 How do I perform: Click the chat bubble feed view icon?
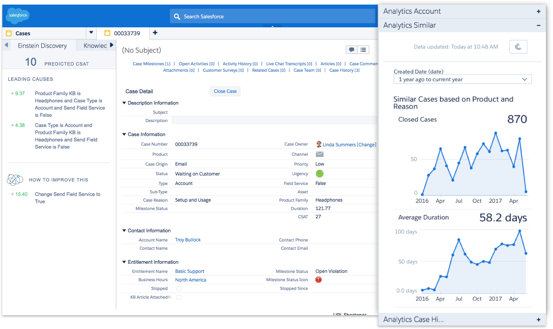coord(351,50)
